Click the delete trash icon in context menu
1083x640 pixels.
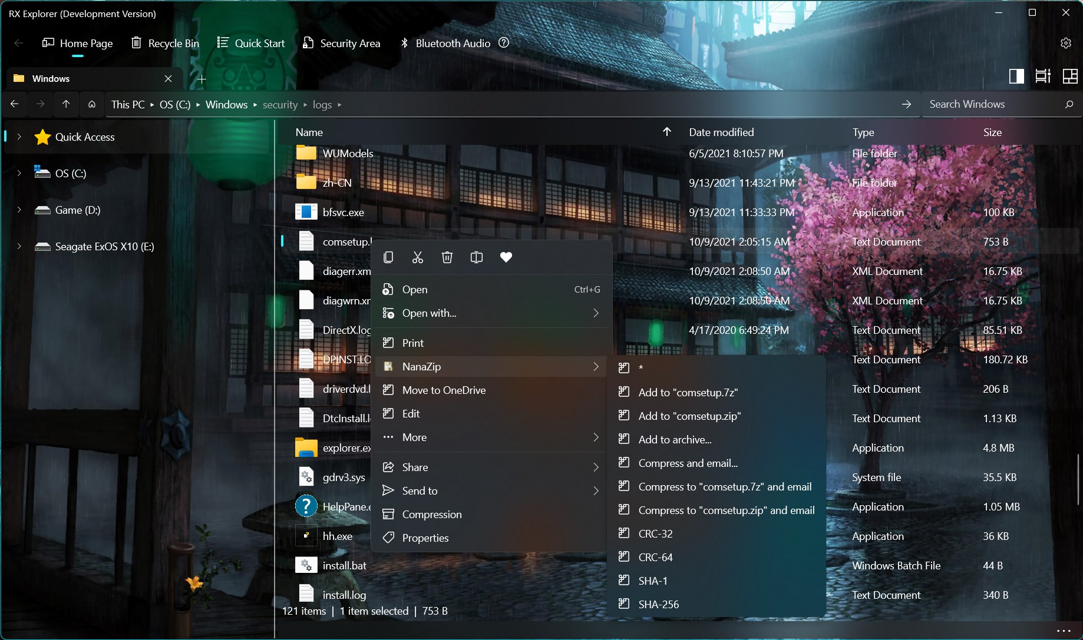447,257
